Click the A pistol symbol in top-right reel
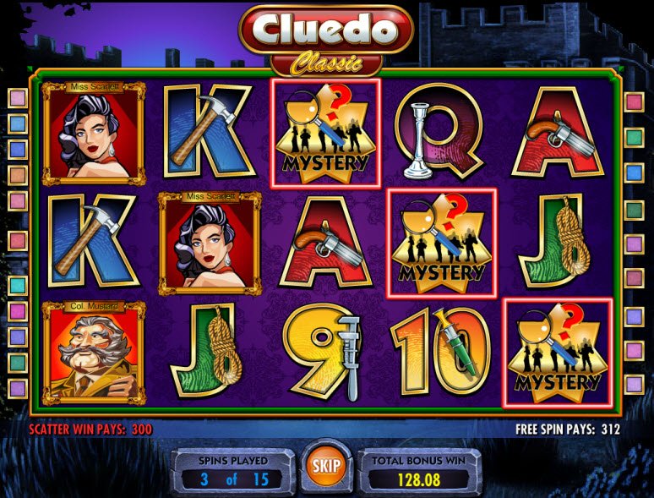Image resolution: width=654 pixels, height=498 pixels. (x=558, y=132)
